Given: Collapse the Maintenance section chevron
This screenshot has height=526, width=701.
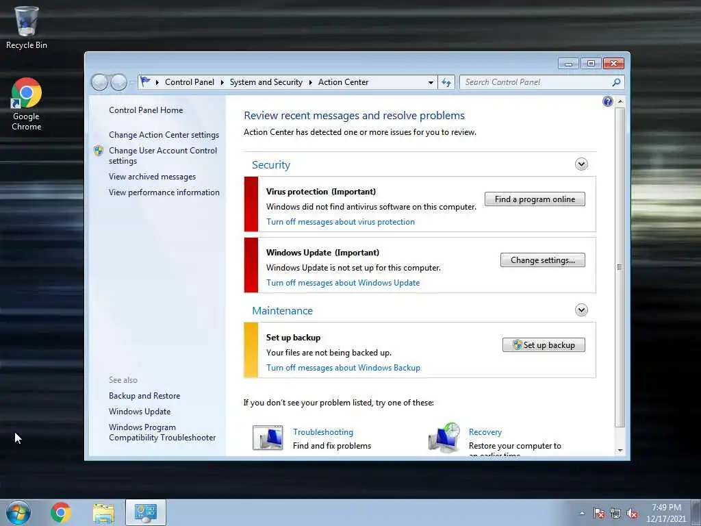Looking at the screenshot, I should (581, 310).
